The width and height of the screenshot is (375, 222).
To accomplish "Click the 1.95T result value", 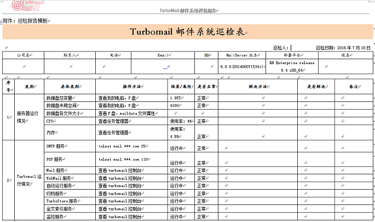I will point(176,98).
